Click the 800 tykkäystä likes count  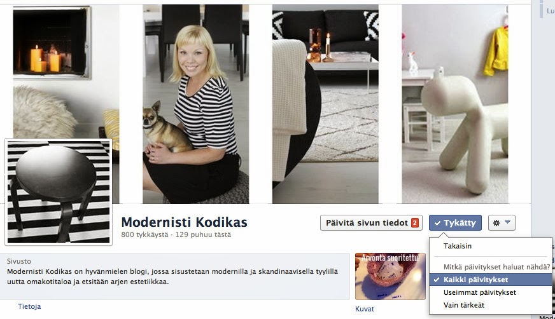tap(144, 234)
